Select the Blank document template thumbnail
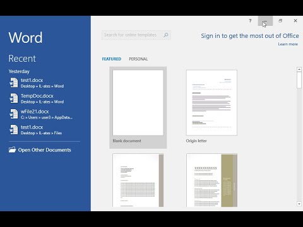303x227 pixels. click(x=138, y=103)
